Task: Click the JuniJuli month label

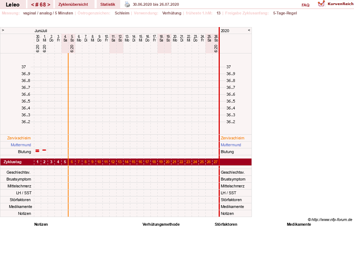Action: pyautogui.click(x=41, y=31)
